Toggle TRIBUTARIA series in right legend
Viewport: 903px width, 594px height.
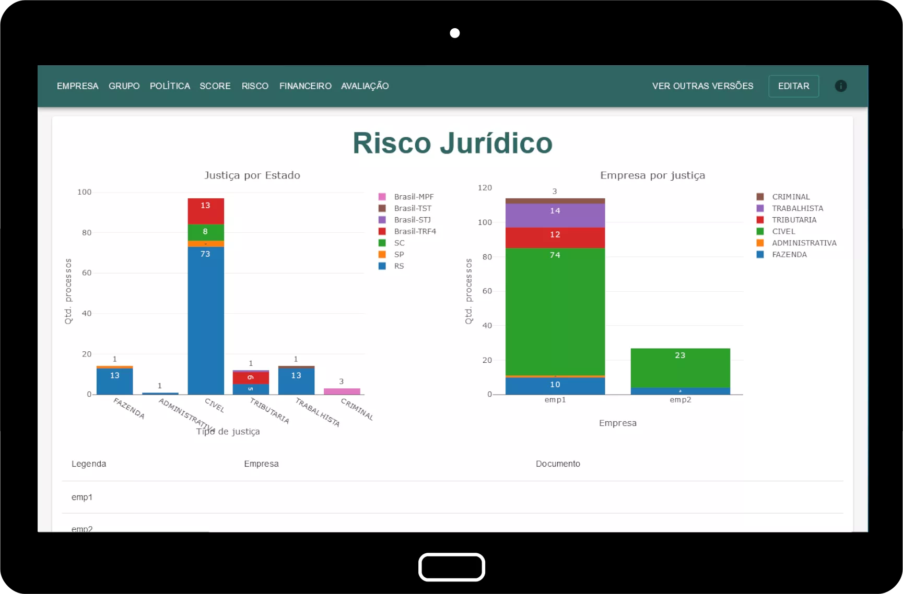(x=787, y=220)
